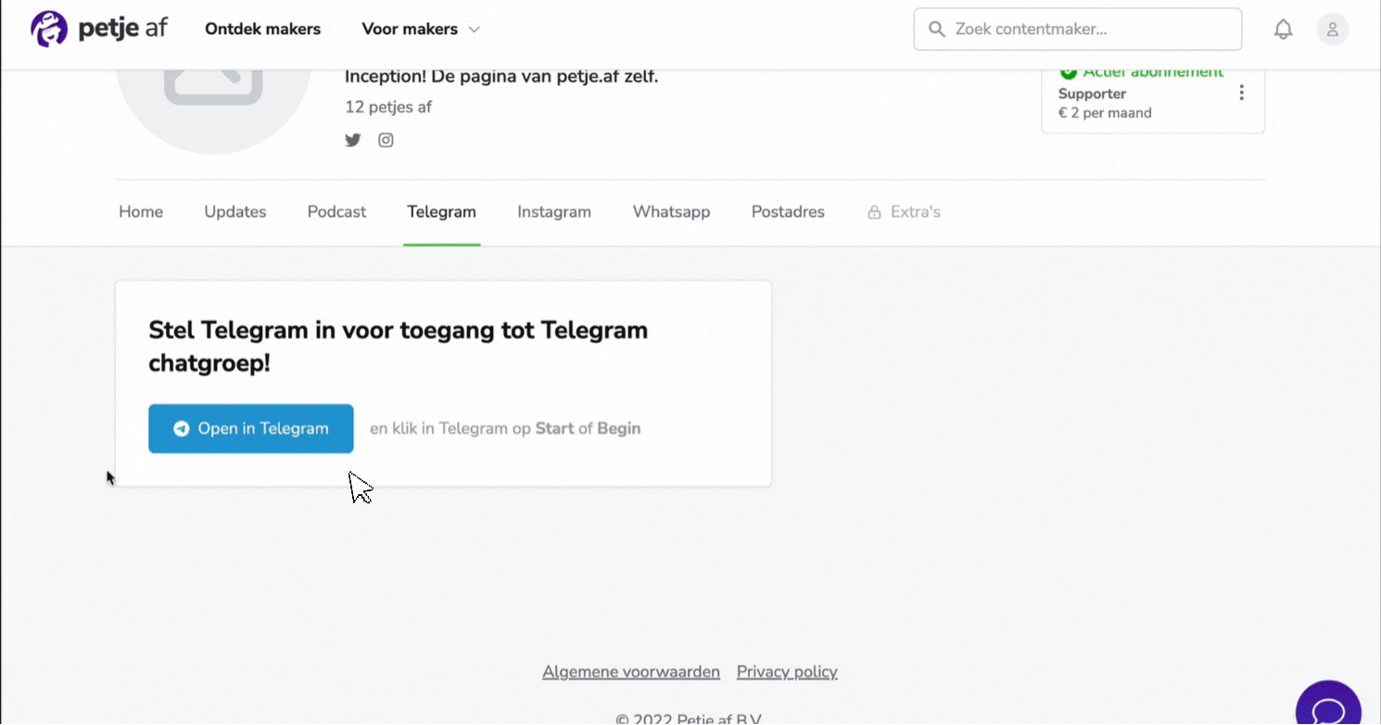Switch to the Updates tab
The width and height of the screenshot is (1381, 725).
[x=235, y=212]
